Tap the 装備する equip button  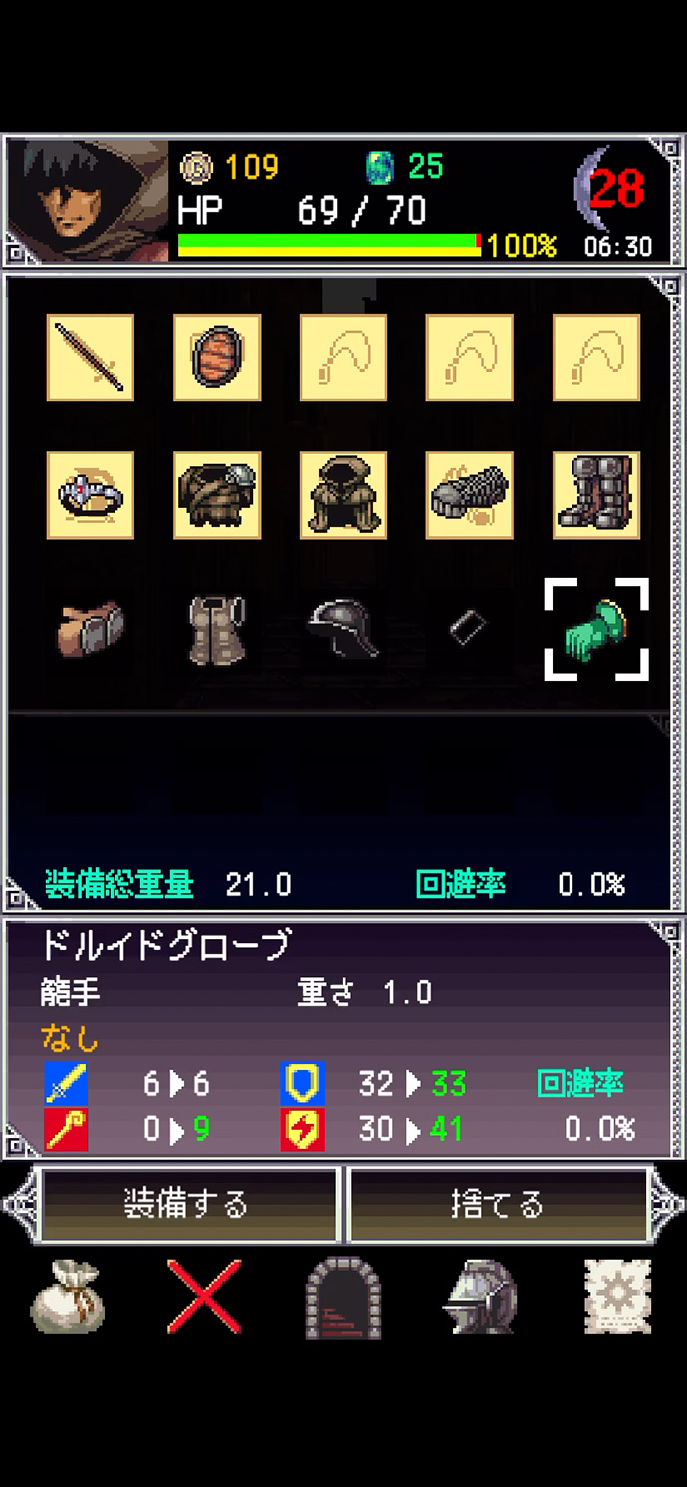tap(188, 1204)
